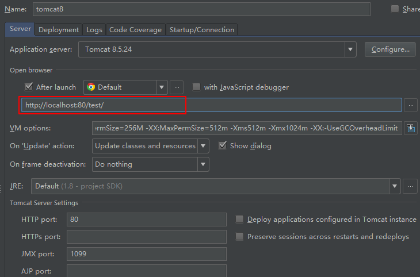The image size is (420, 277).
Task: Click the ellipsis button beside the JRE field
Action: coord(410,186)
